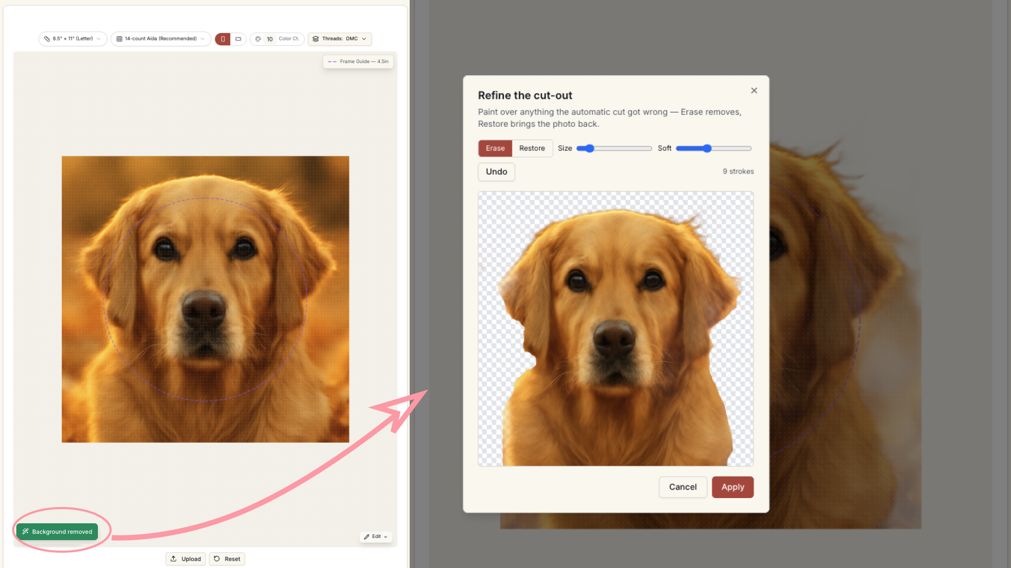This screenshot has width=1011, height=568.
Task: Click the pencil icon beside Edit
Action: (x=366, y=536)
